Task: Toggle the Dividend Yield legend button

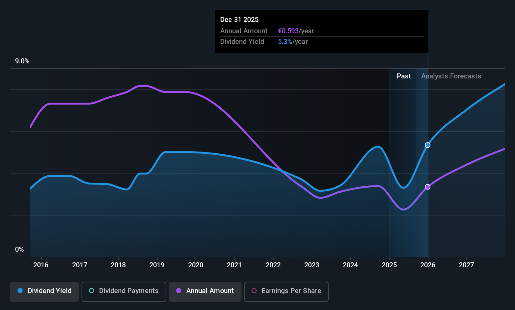Action: point(45,292)
